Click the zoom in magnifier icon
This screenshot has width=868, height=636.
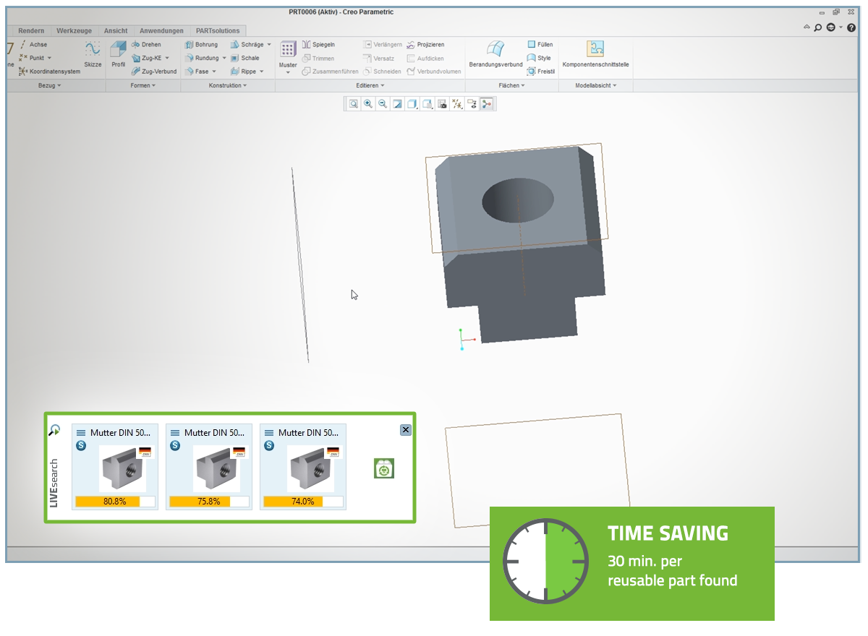pos(368,104)
